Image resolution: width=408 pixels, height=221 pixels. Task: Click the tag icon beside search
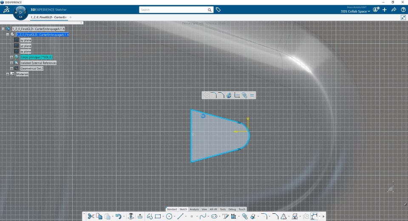point(218,10)
